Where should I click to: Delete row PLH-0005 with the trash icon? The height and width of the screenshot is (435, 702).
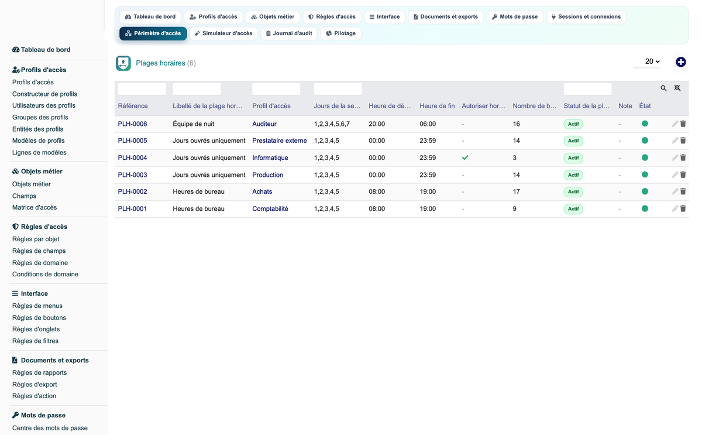click(x=683, y=141)
